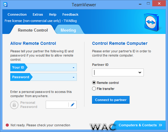Click the Connect to partner button
This screenshot has width=168, height=132.
[111, 100]
